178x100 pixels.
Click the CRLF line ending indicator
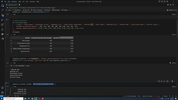click(139, 96)
